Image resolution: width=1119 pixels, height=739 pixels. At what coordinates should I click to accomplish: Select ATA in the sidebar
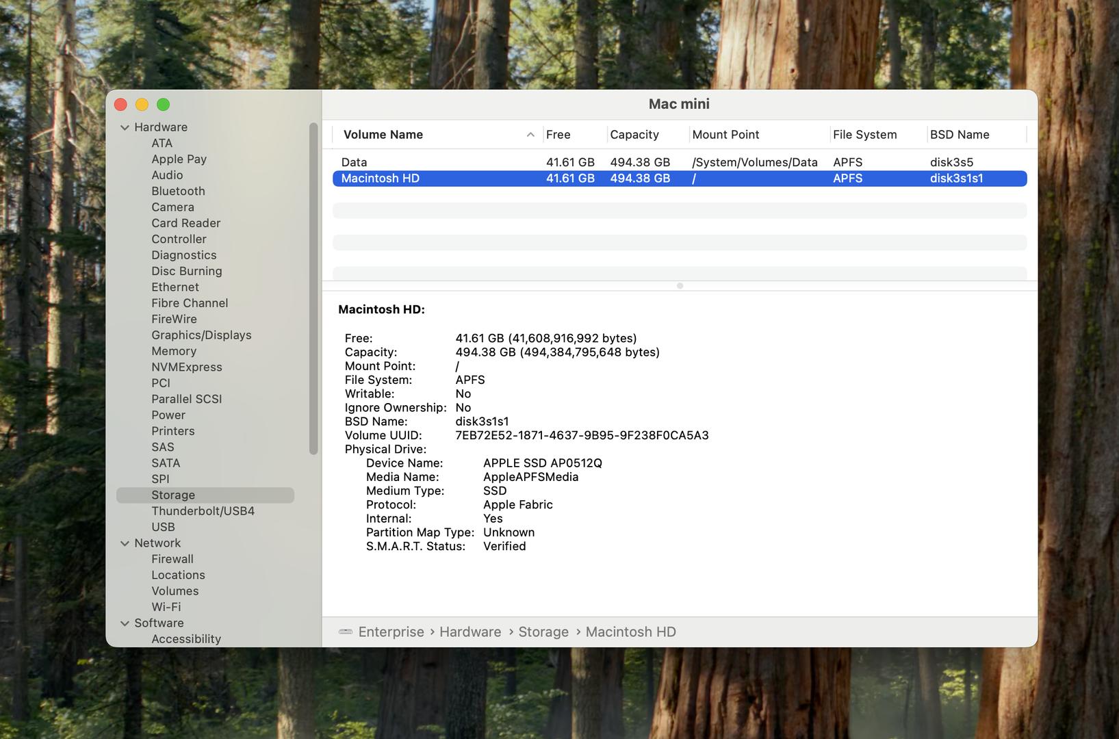162,143
